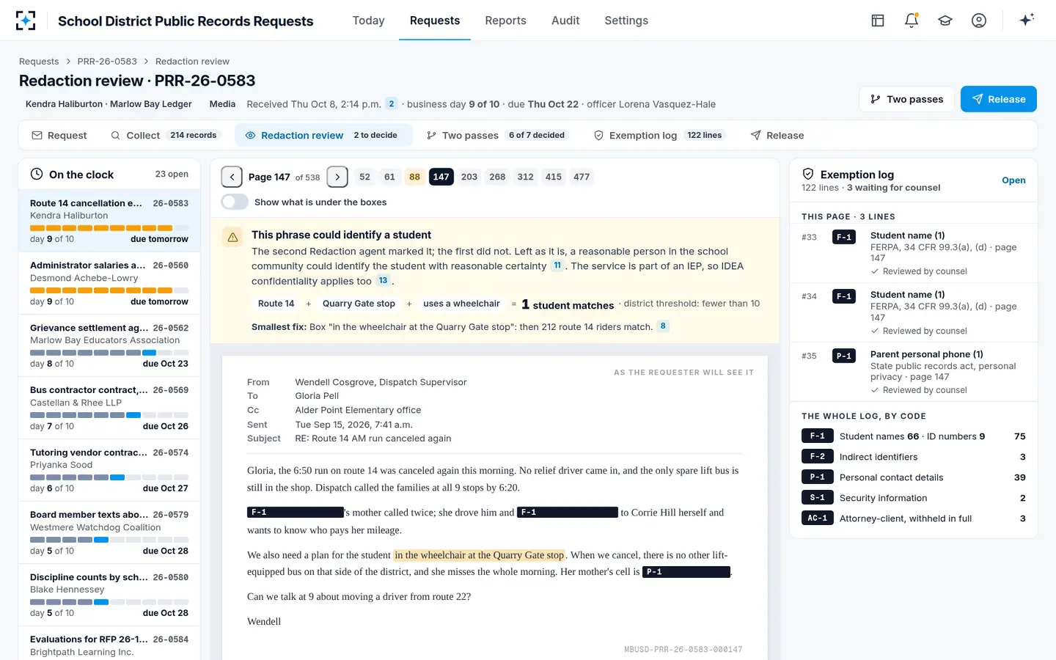Viewport: 1056px width, 660px height.
Task: Go to next page arrow
Action: coord(337,177)
